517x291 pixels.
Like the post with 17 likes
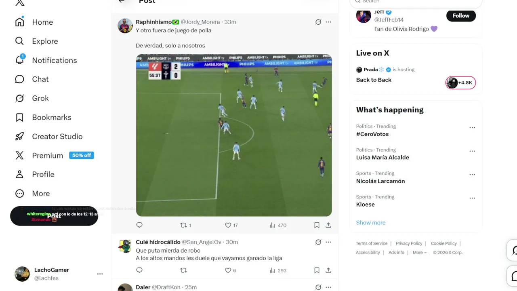pos(231,225)
